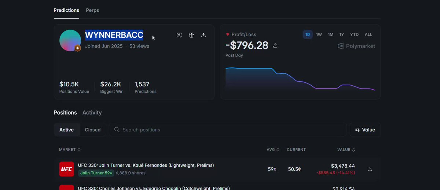The width and height of the screenshot is (440, 190).
Task: Switch to the Perps tab
Action: tap(92, 10)
